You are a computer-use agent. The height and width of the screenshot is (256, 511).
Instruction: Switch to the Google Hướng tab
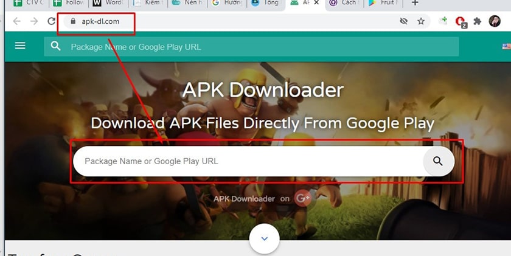point(227,3)
